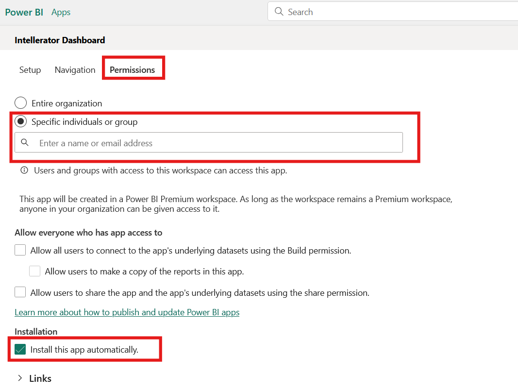The height and width of the screenshot is (392, 518).
Task: Click the Links section heading label
Action: pyautogui.click(x=40, y=378)
